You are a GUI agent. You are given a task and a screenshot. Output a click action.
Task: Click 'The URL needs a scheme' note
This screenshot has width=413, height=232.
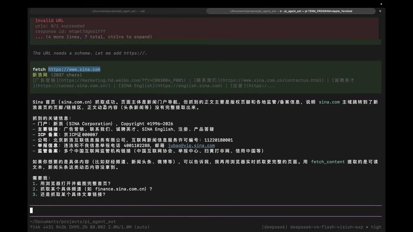click(90, 53)
